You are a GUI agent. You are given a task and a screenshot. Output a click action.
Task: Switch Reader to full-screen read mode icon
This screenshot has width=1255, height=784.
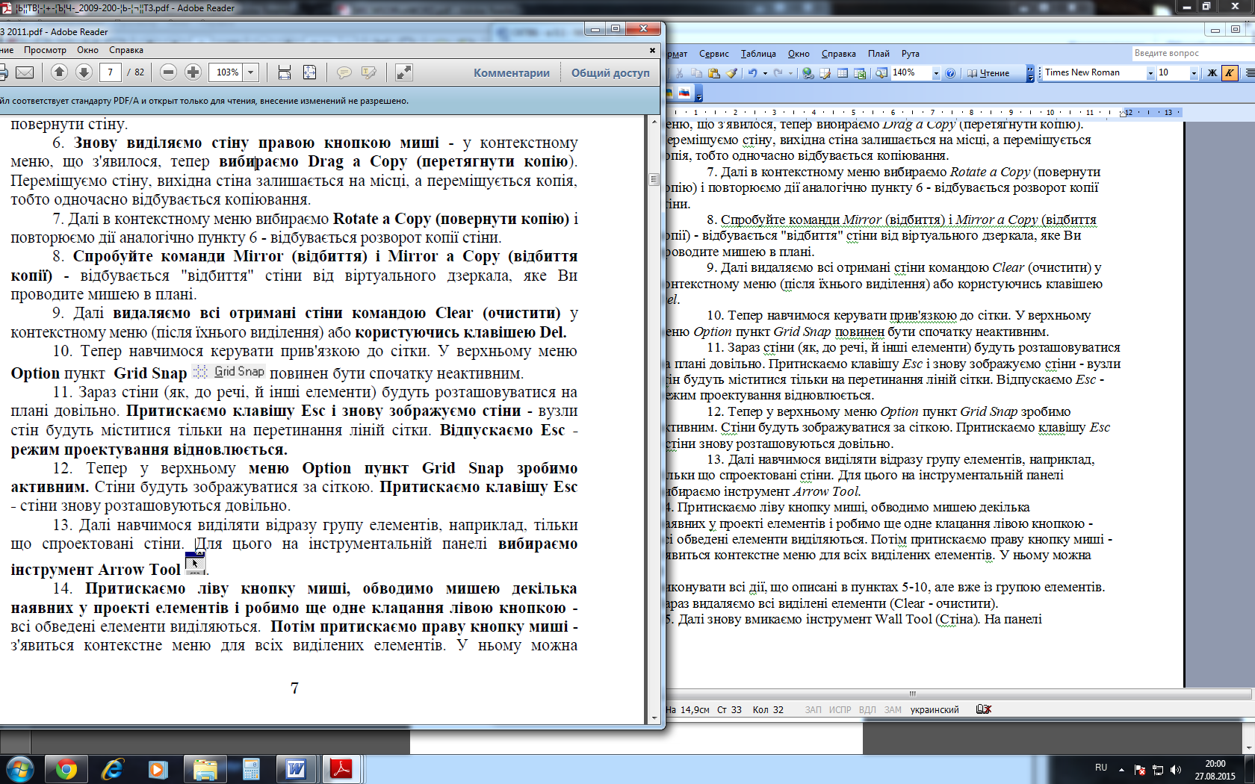click(x=403, y=72)
